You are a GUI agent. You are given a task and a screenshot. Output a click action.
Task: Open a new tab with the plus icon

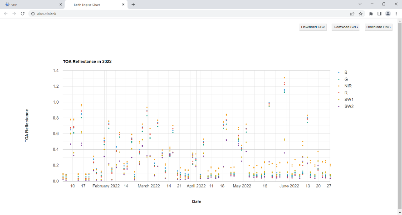(x=133, y=5)
